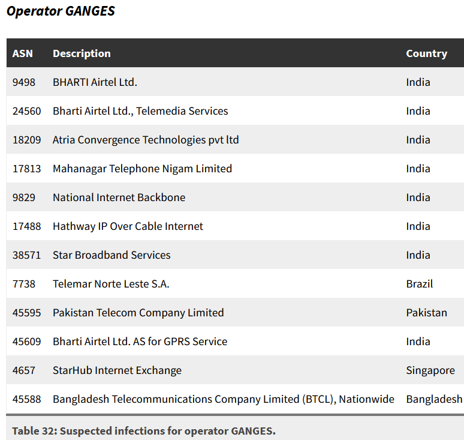The height and width of the screenshot is (440, 464).
Task: Click 'Hathway IP Over Cable Internet'
Action: 128,226
